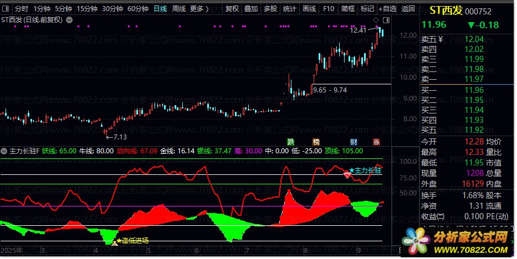The width and height of the screenshot is (517, 259).
Task: Select the 周线 weekly period tab
Action: (179, 9)
